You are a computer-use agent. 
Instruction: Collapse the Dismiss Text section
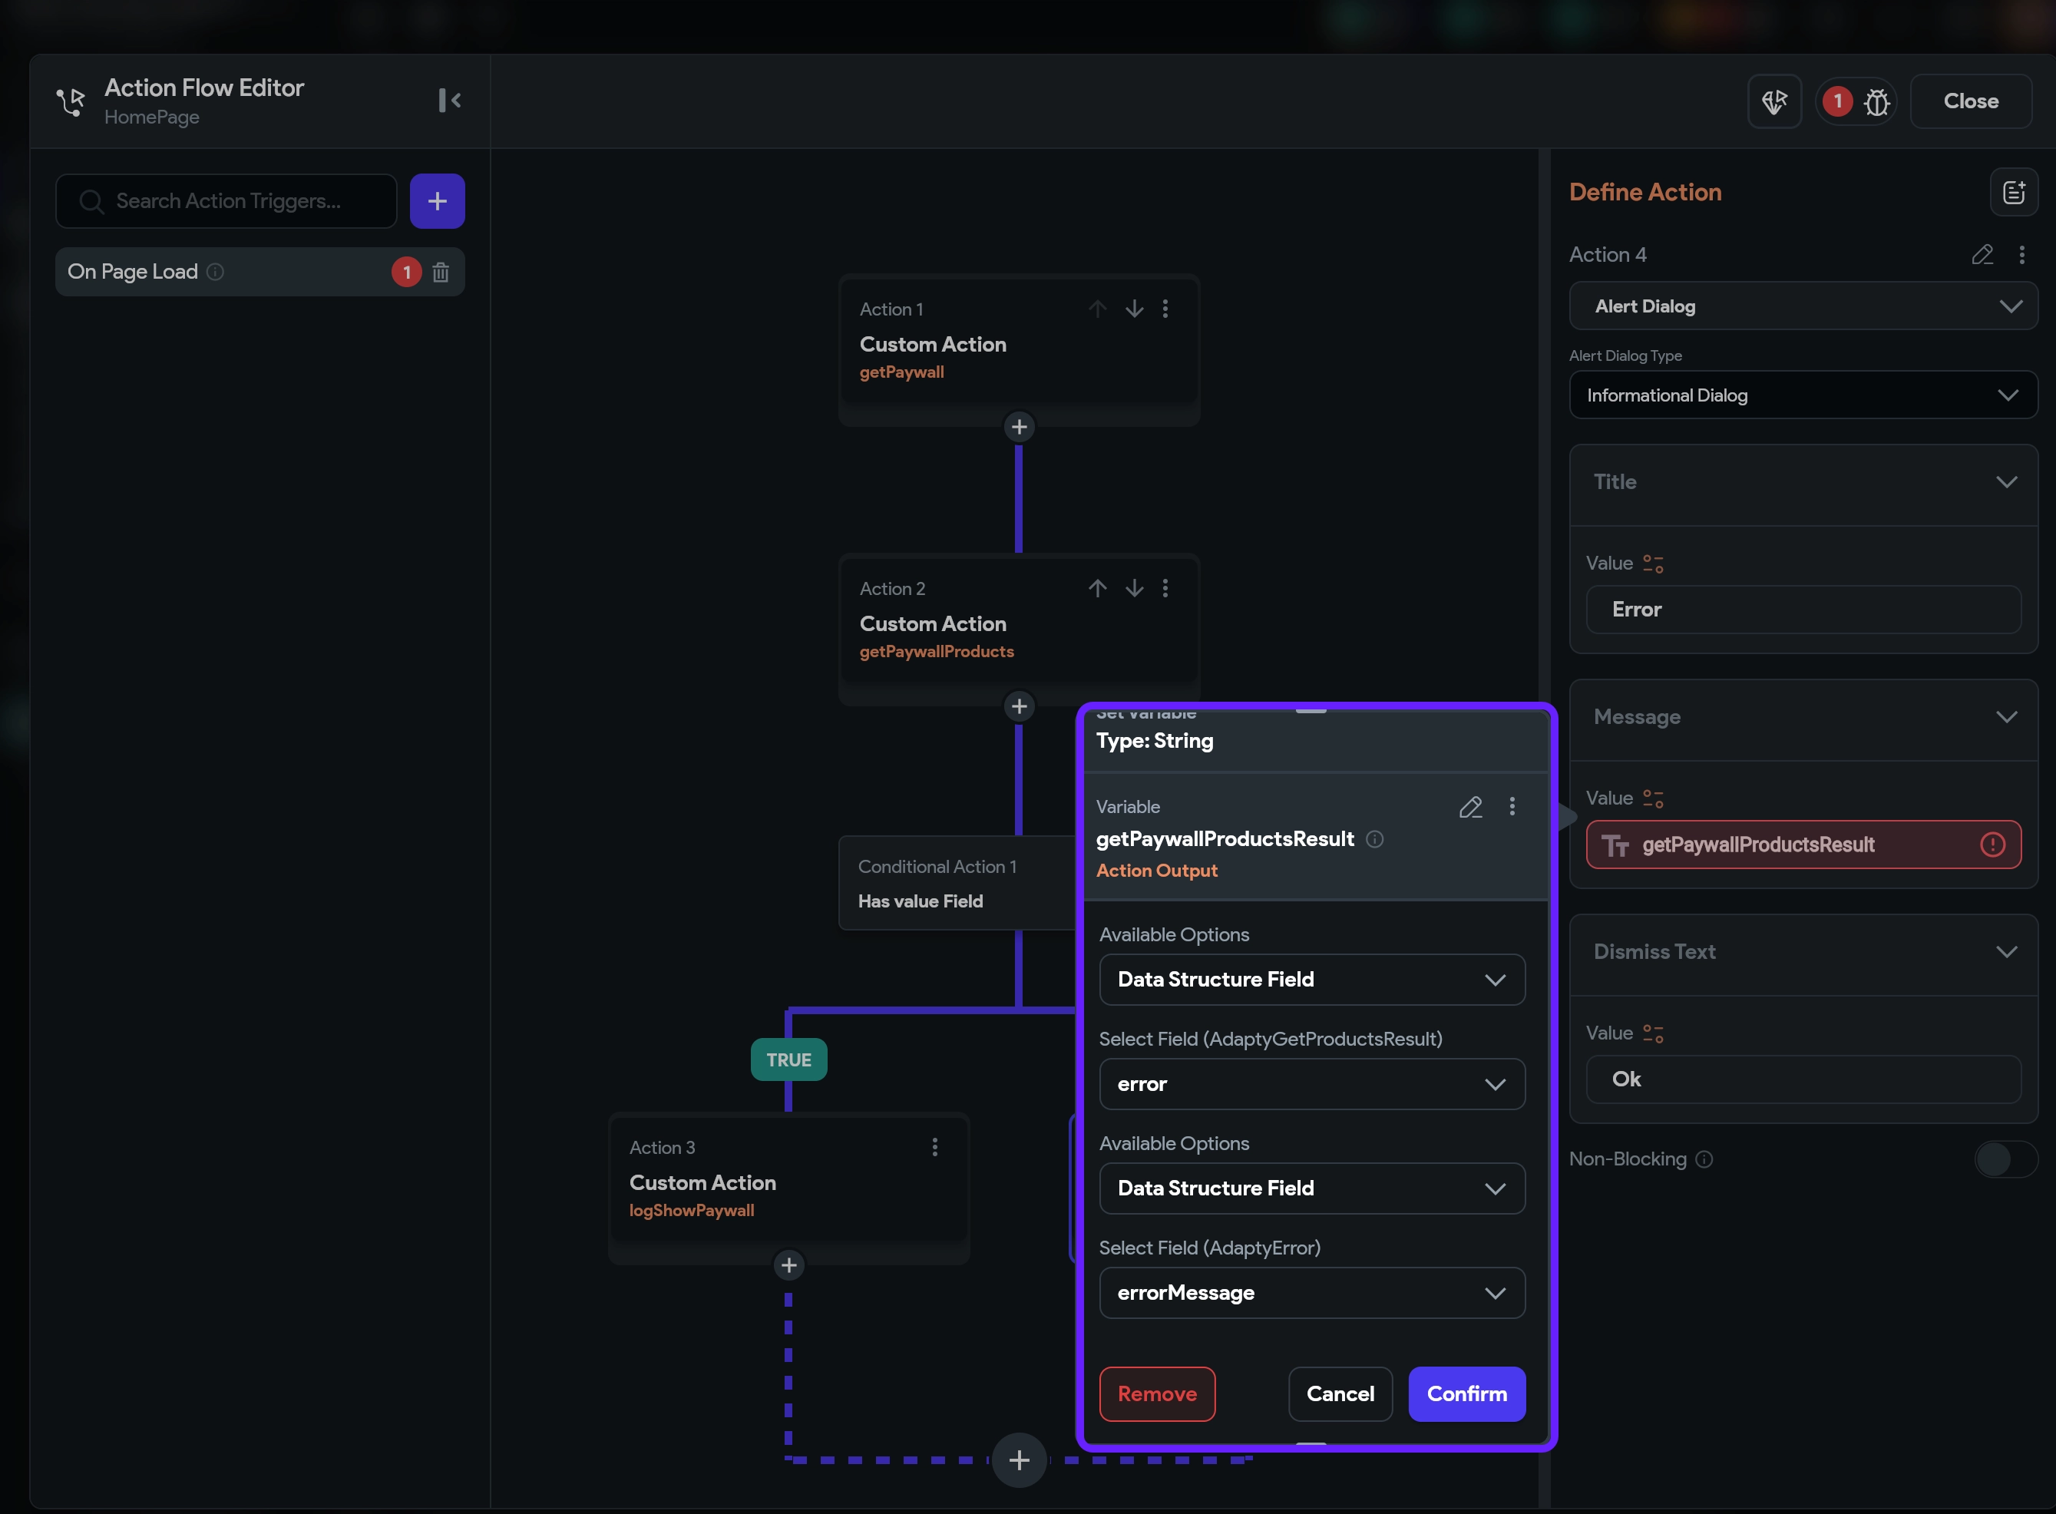pyautogui.click(x=2005, y=952)
